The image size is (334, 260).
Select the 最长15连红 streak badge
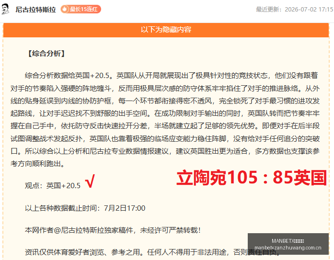pos(81,9)
